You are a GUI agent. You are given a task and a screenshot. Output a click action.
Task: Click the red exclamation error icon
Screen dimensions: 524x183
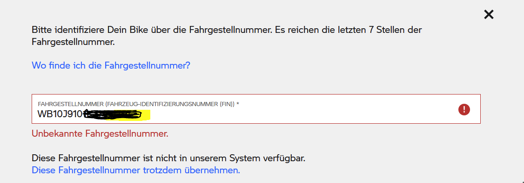464,109
